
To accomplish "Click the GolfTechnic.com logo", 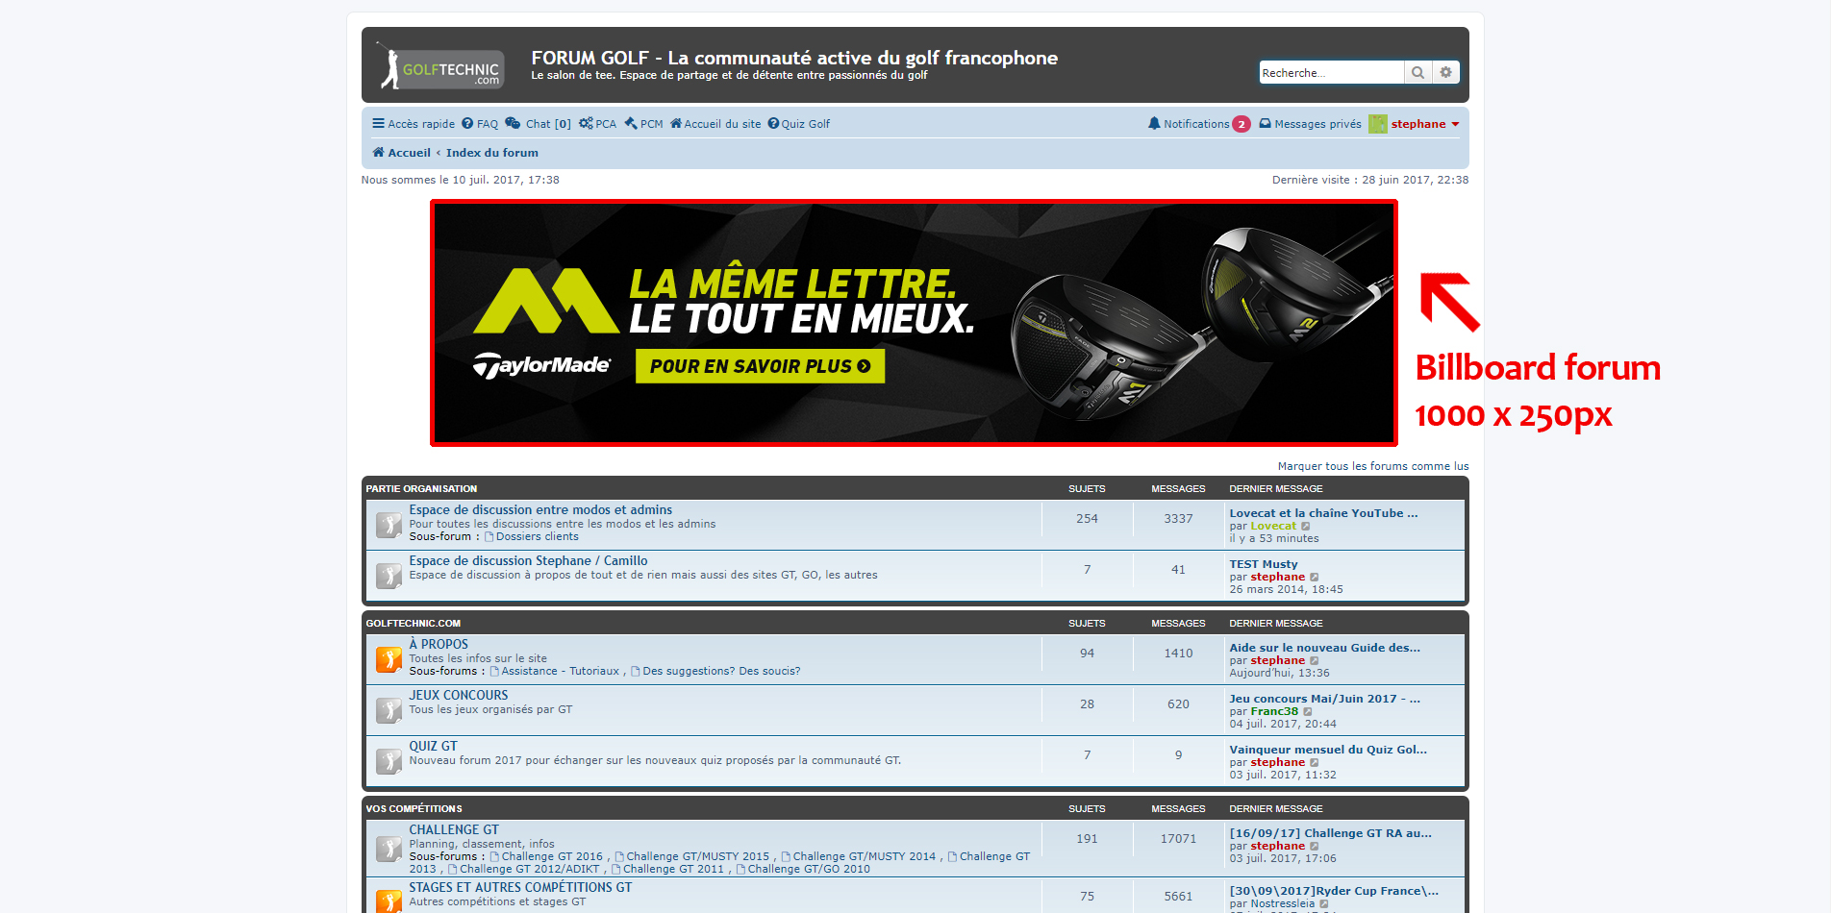I will [440, 66].
